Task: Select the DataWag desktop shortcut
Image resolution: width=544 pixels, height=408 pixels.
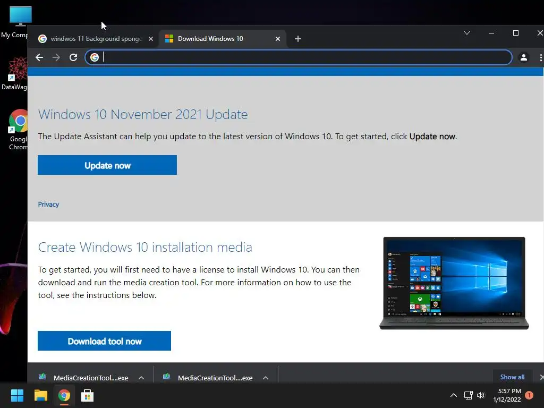Action: coord(14,73)
